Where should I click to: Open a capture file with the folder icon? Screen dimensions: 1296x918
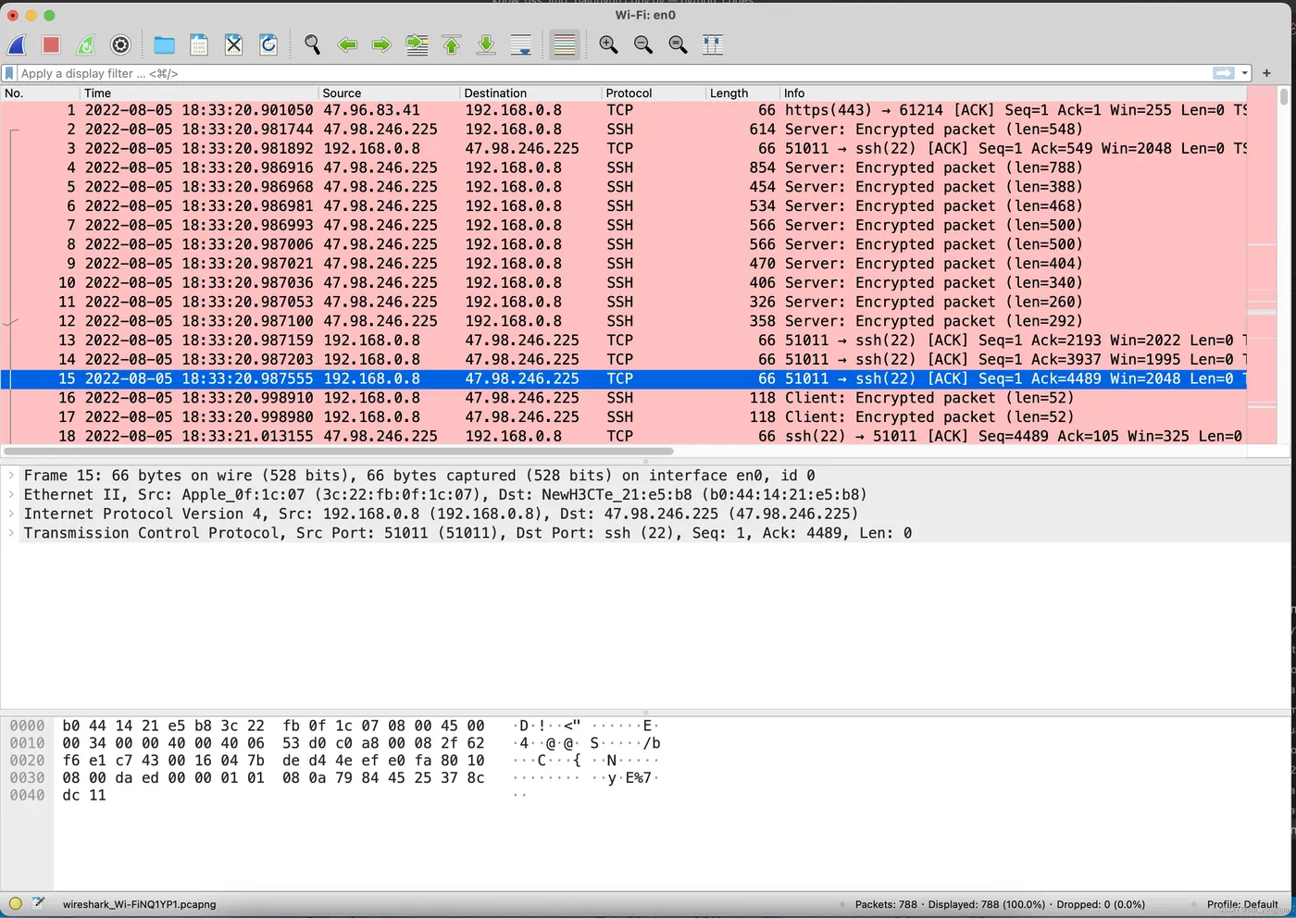pos(164,44)
